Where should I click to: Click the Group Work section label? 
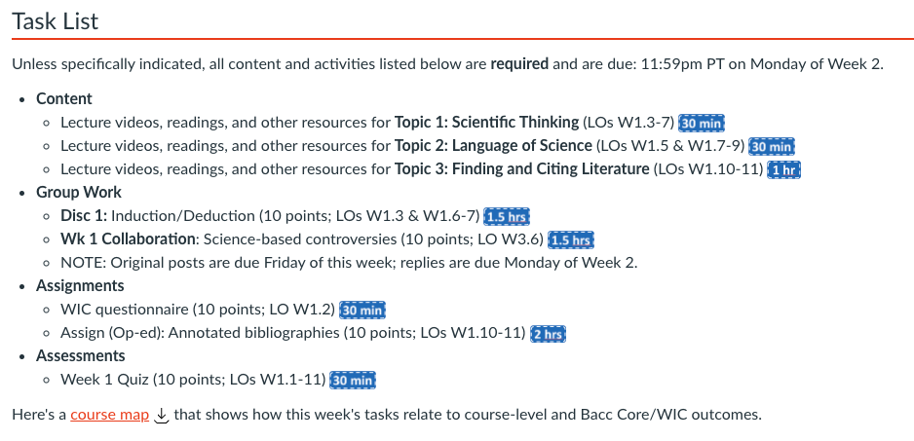point(79,193)
